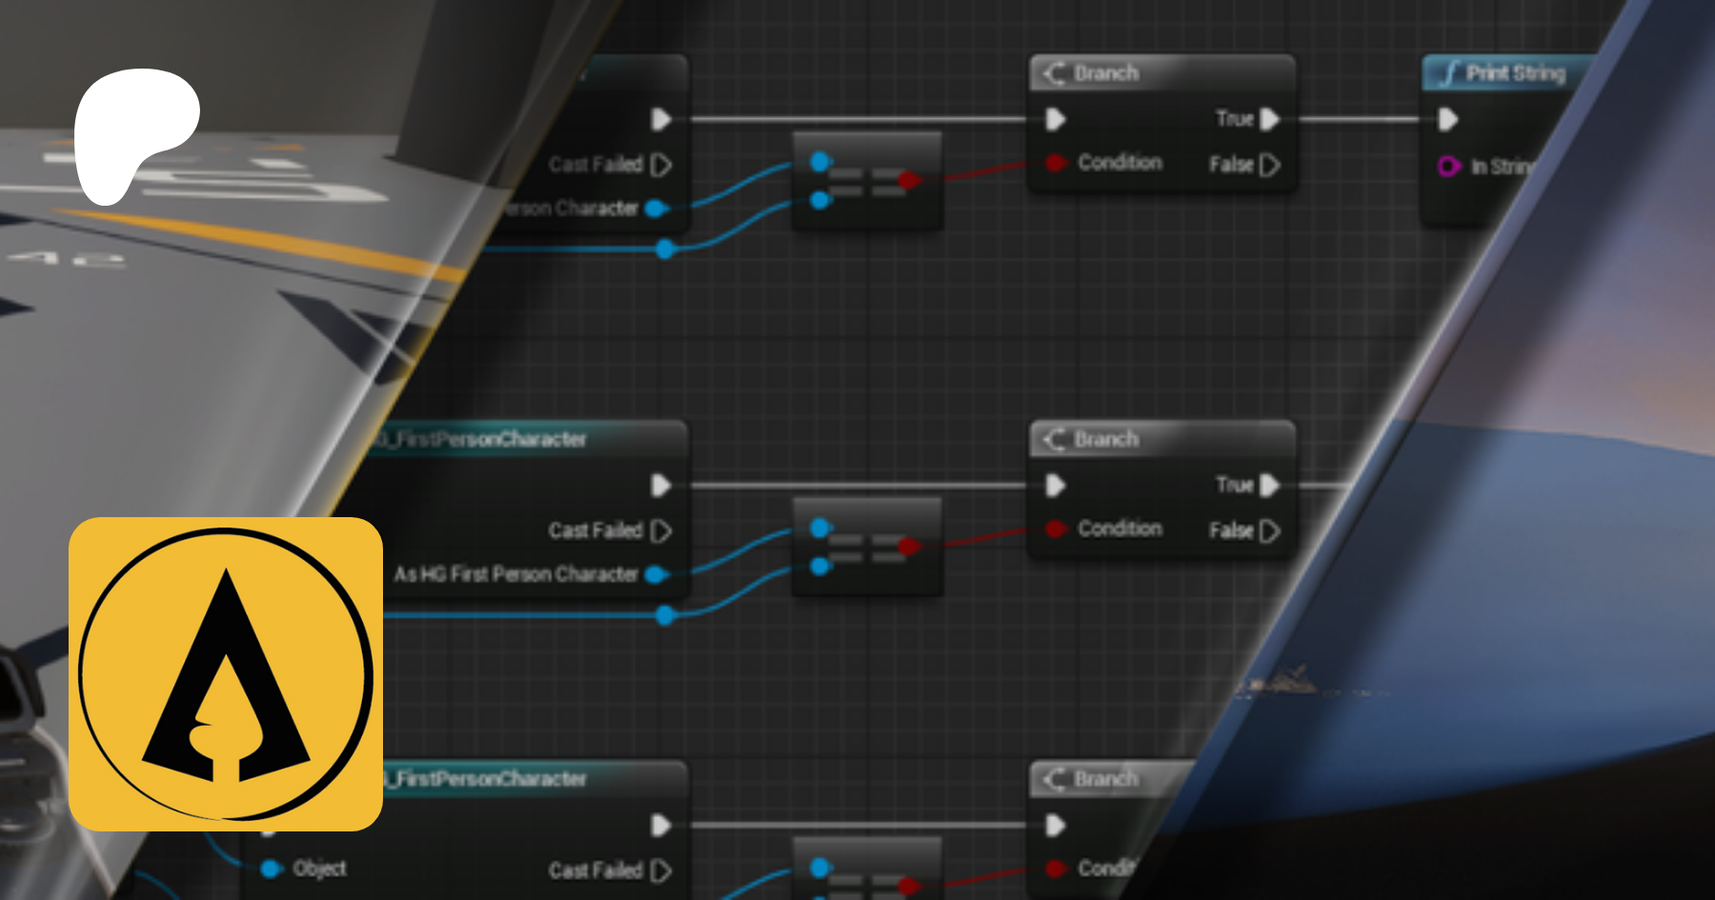This screenshot has width=1715, height=900.
Task: Click the pink In String pin
Action: [x=1448, y=167]
